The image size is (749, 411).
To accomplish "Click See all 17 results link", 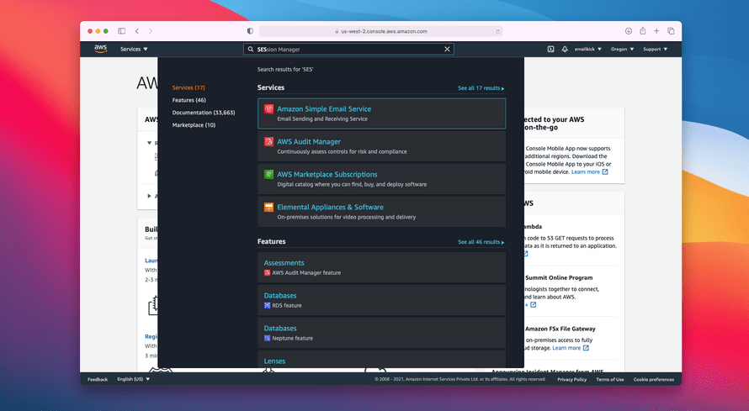I will pos(481,88).
